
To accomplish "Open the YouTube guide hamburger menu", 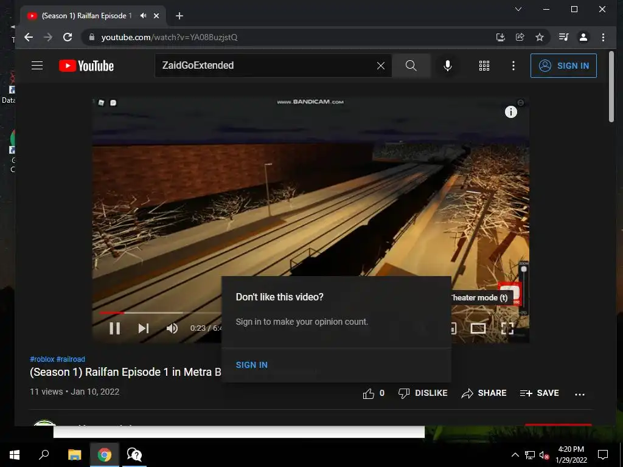I will (37, 66).
